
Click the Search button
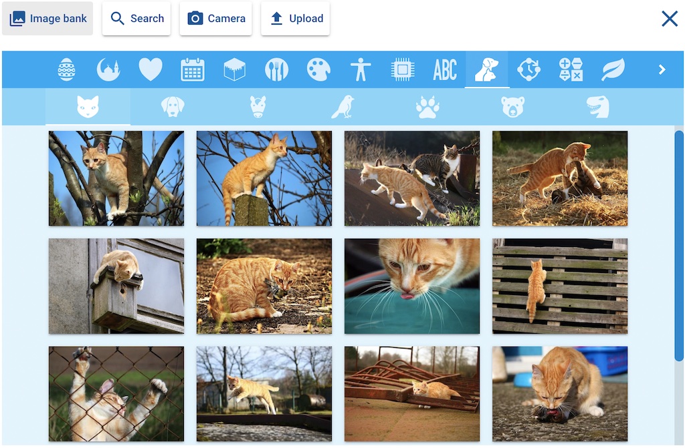(136, 18)
